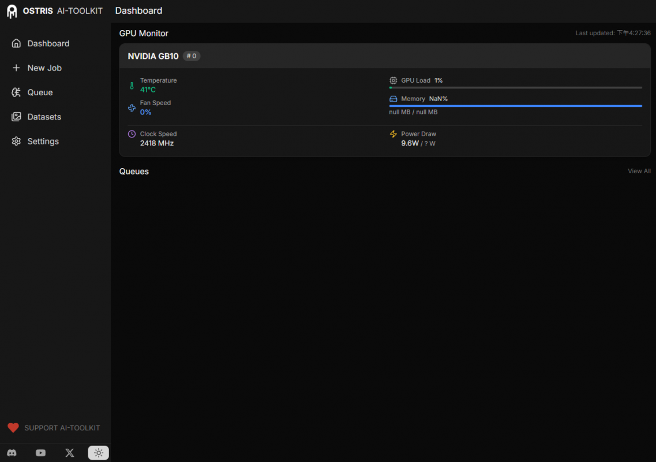The image size is (656, 462).
Task: Click the thermometer Temperature icon
Action: pos(132,86)
